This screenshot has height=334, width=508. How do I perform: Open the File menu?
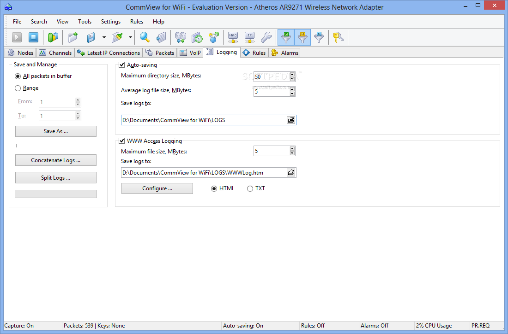click(x=17, y=22)
